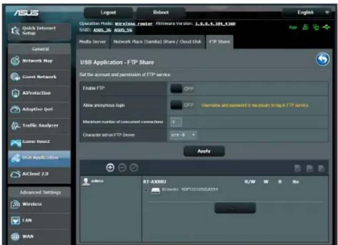Image resolution: width=338 pixels, height=245 pixels.
Task: Click the RT-AX88U device label
Action: 155,182
